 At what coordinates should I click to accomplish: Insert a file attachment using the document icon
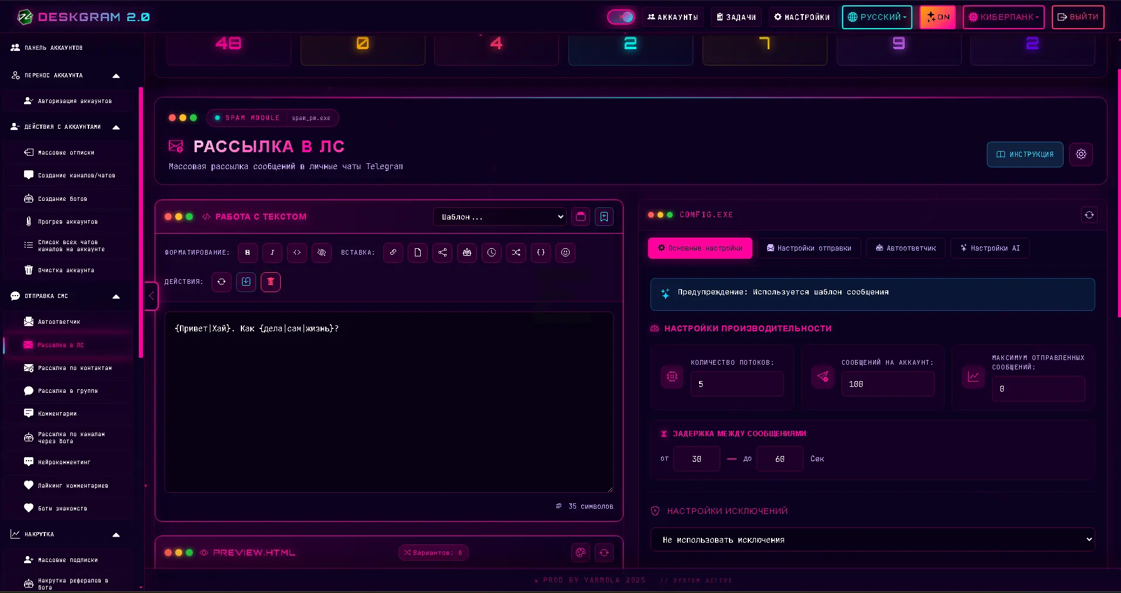[418, 252]
